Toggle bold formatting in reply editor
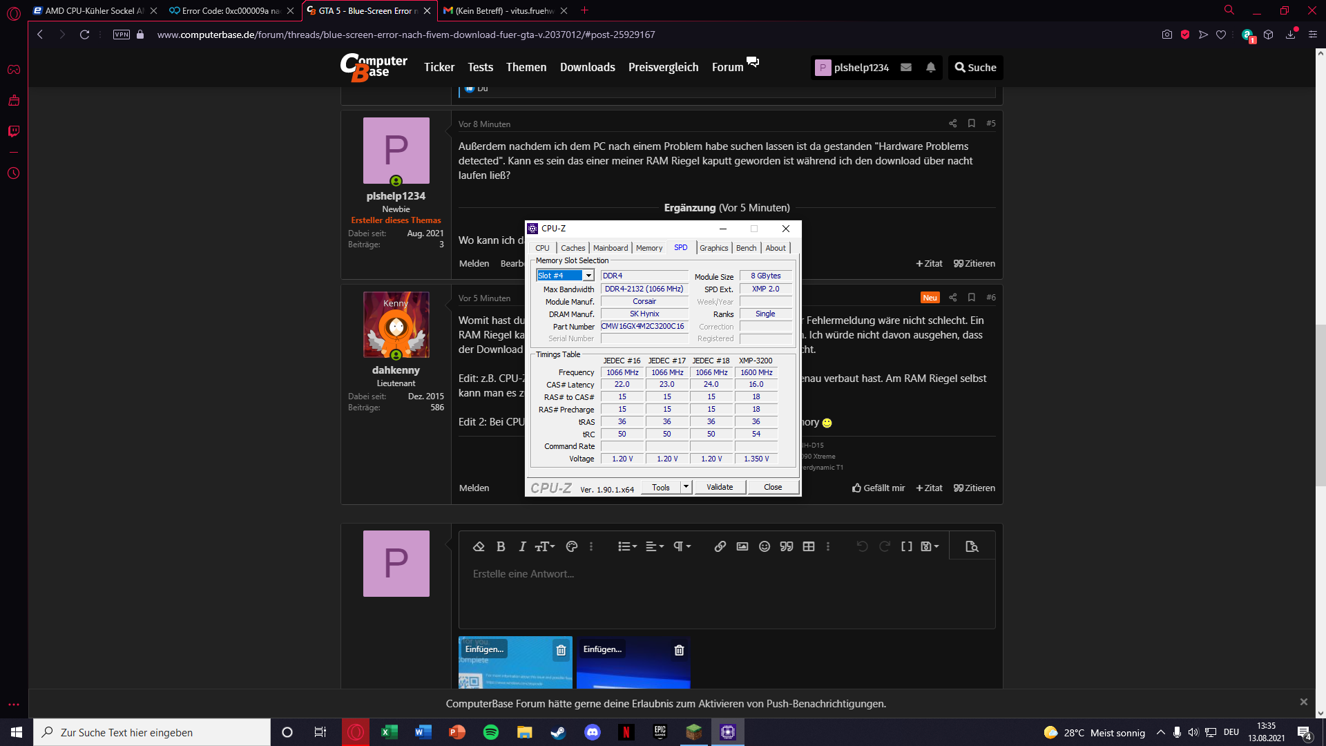The height and width of the screenshot is (746, 1326). pos(501,546)
